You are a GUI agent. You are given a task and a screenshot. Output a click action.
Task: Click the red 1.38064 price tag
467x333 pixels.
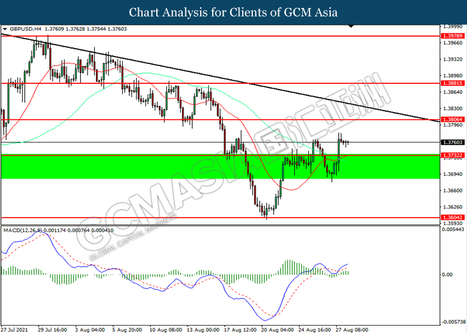point(450,120)
